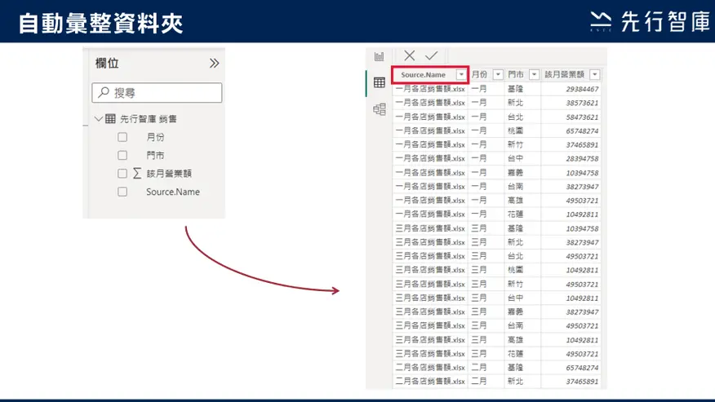
Task: Select 月份 field name in 欄位 list
Action: pos(155,137)
